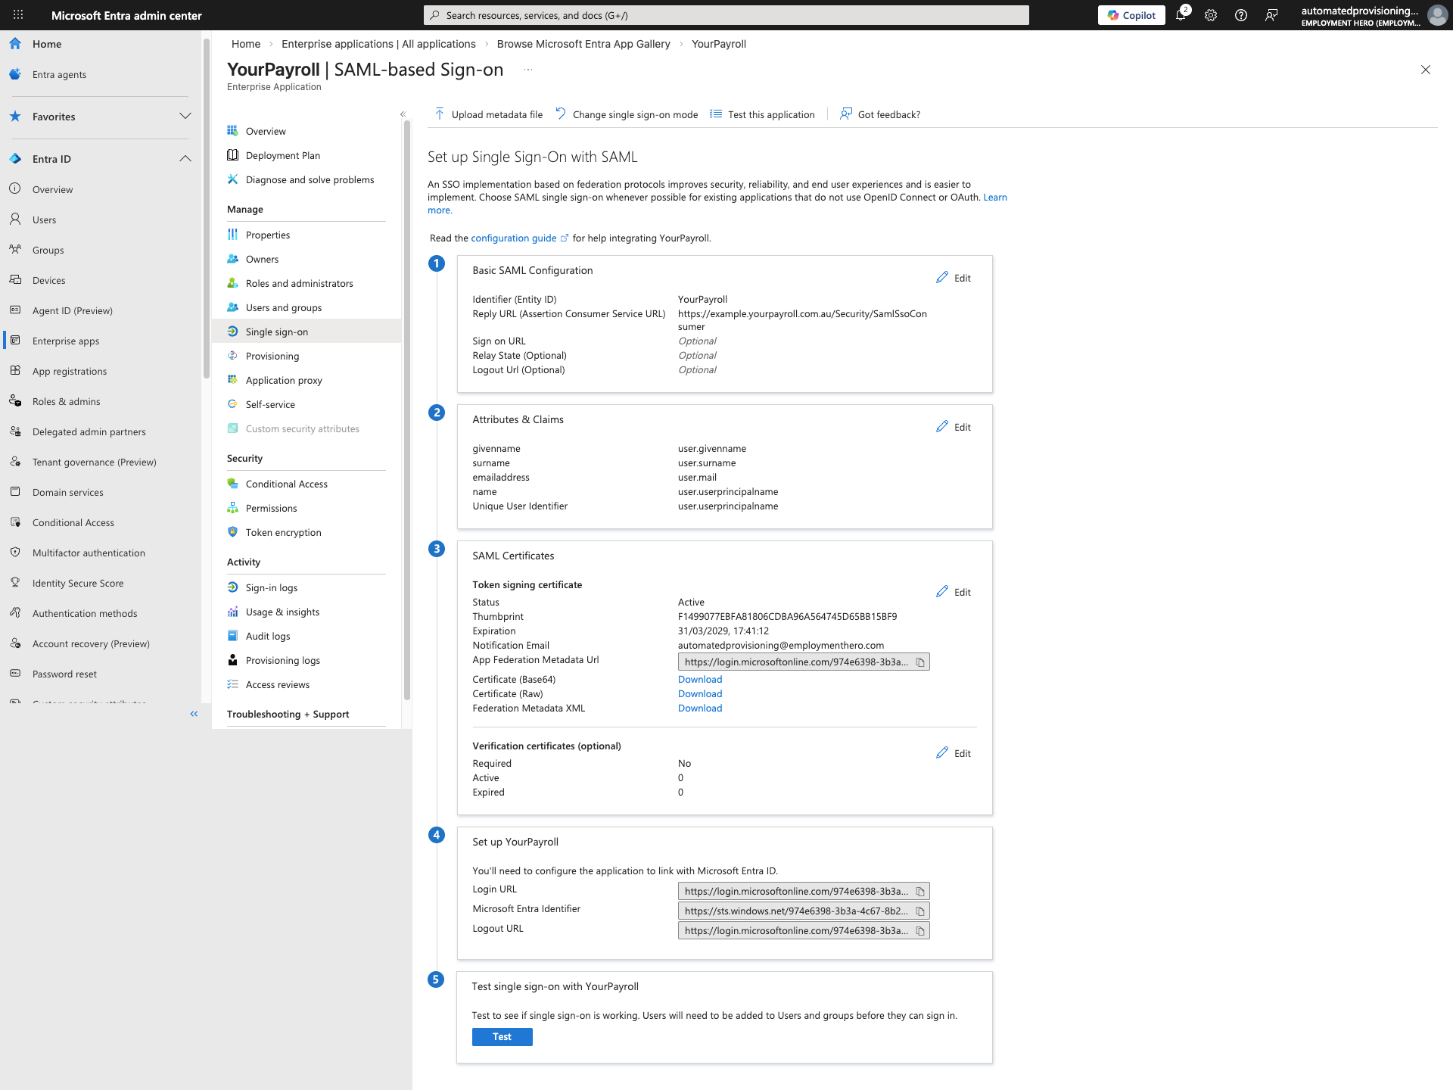Open the help question mark icon

(1241, 15)
